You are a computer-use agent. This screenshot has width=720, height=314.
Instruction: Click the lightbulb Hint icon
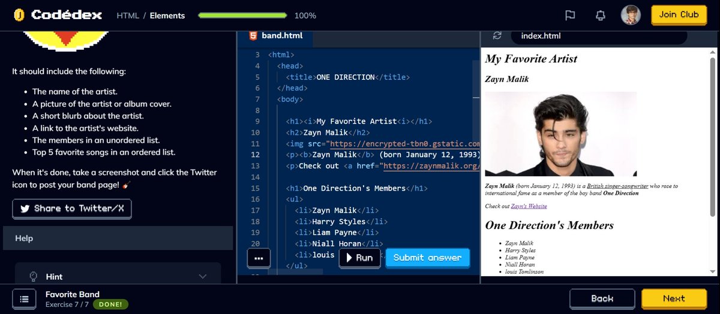tap(34, 276)
